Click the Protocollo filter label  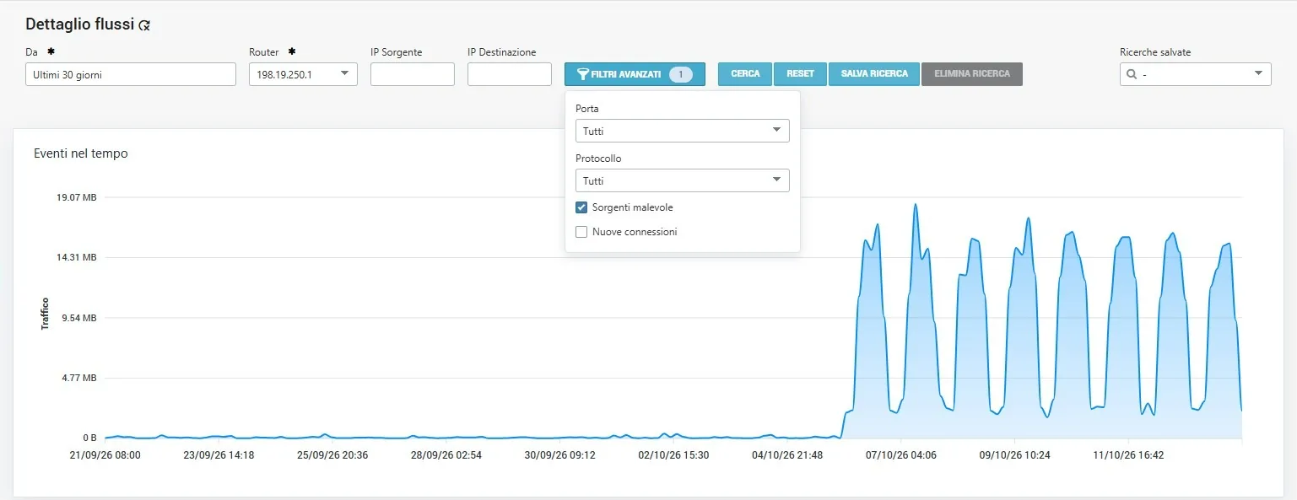point(598,159)
